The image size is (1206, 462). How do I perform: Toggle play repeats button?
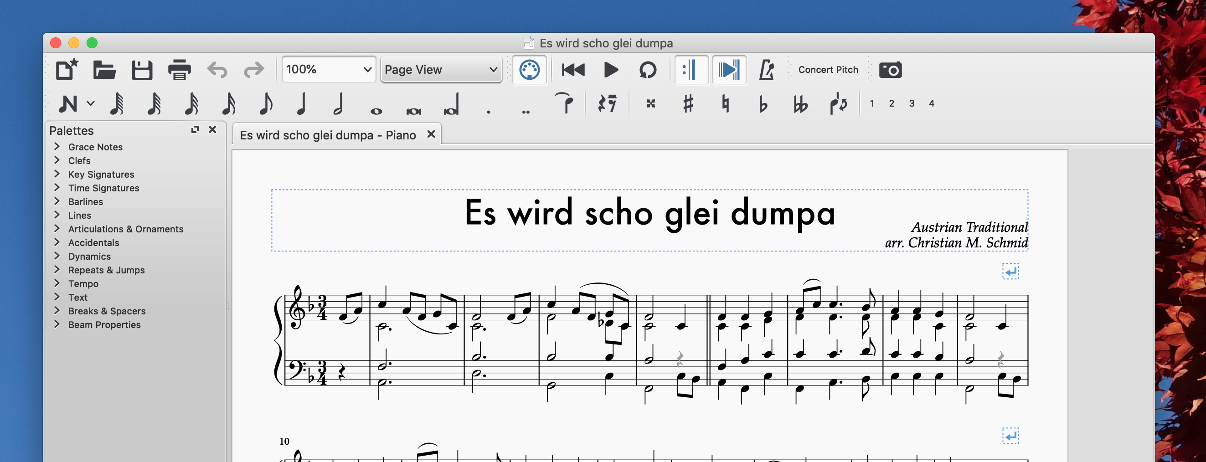[691, 70]
